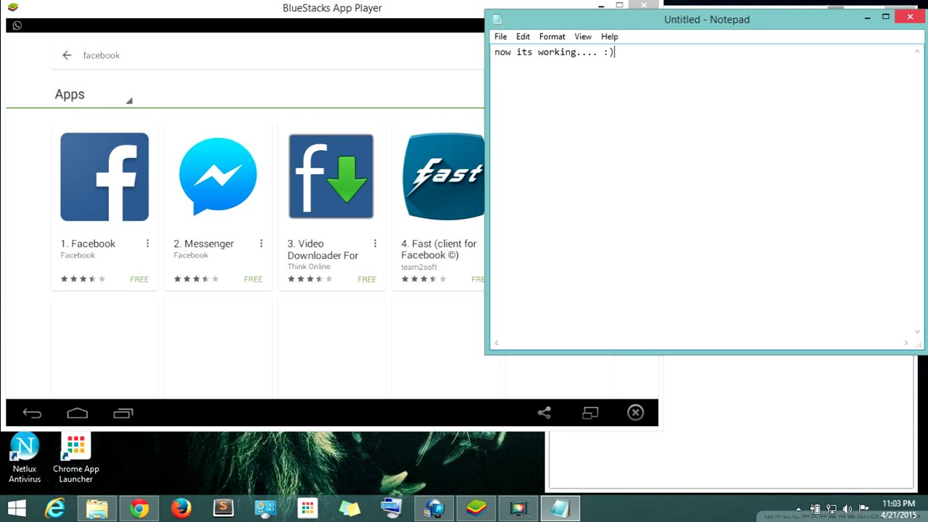This screenshot has width=928, height=522.
Task: Click the BlueStacks logo in title bar
Action: coord(12,7)
